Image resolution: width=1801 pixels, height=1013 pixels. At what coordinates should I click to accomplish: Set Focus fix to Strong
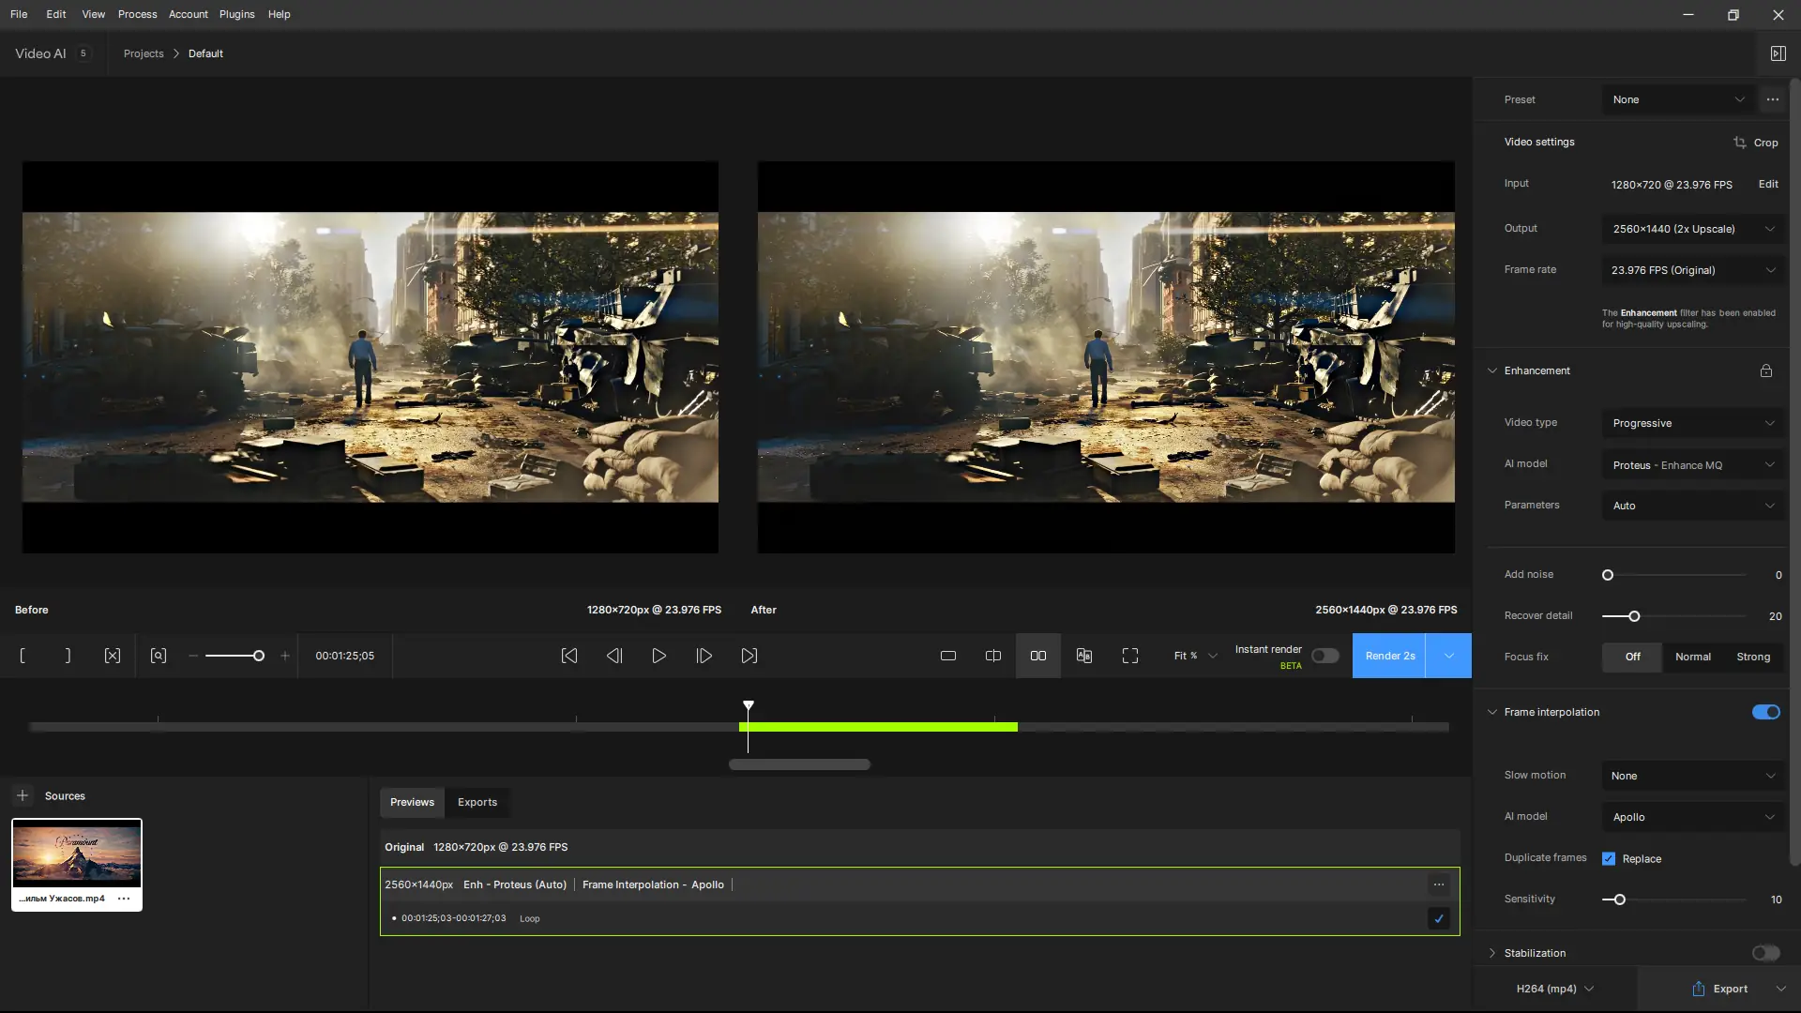(1752, 657)
